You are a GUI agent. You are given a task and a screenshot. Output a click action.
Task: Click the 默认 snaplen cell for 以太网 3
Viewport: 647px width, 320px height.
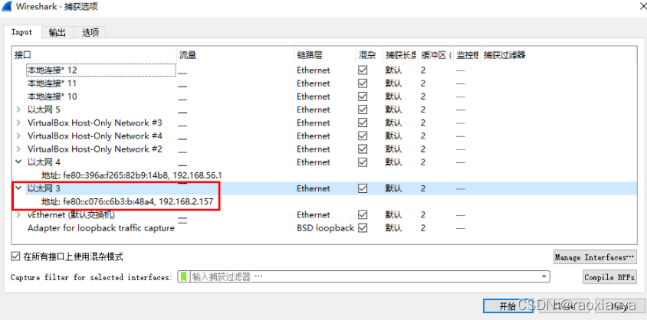393,188
